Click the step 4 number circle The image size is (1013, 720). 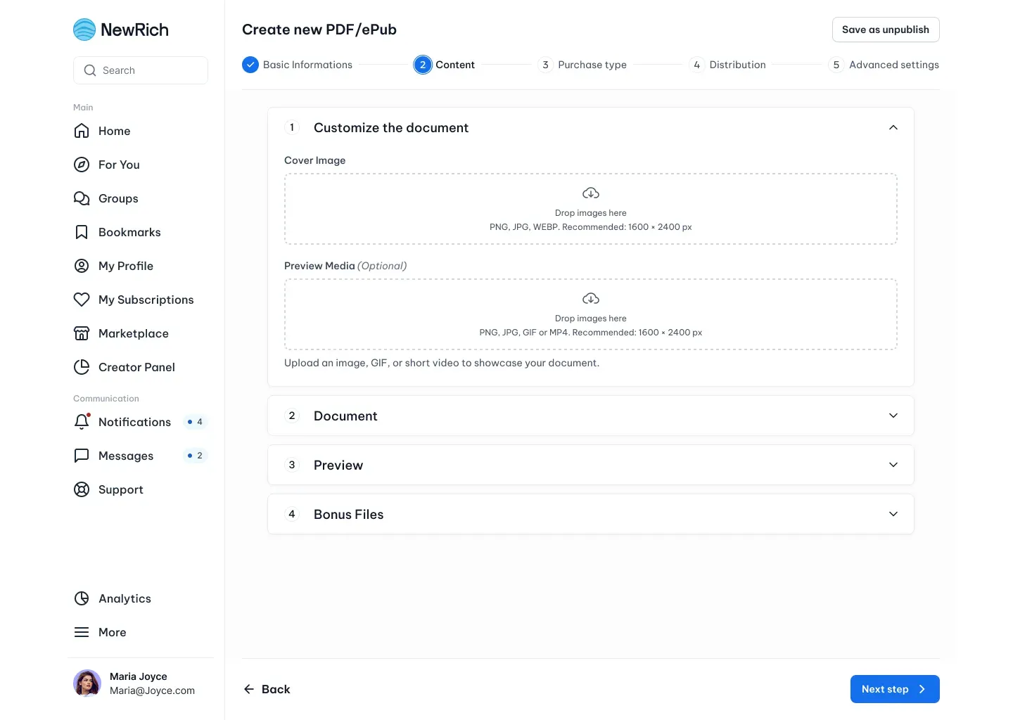click(696, 65)
